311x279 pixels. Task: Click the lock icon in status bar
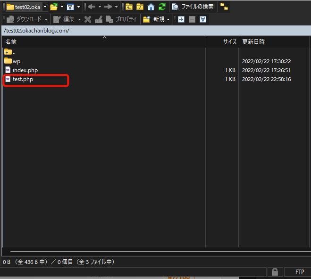[274, 272]
